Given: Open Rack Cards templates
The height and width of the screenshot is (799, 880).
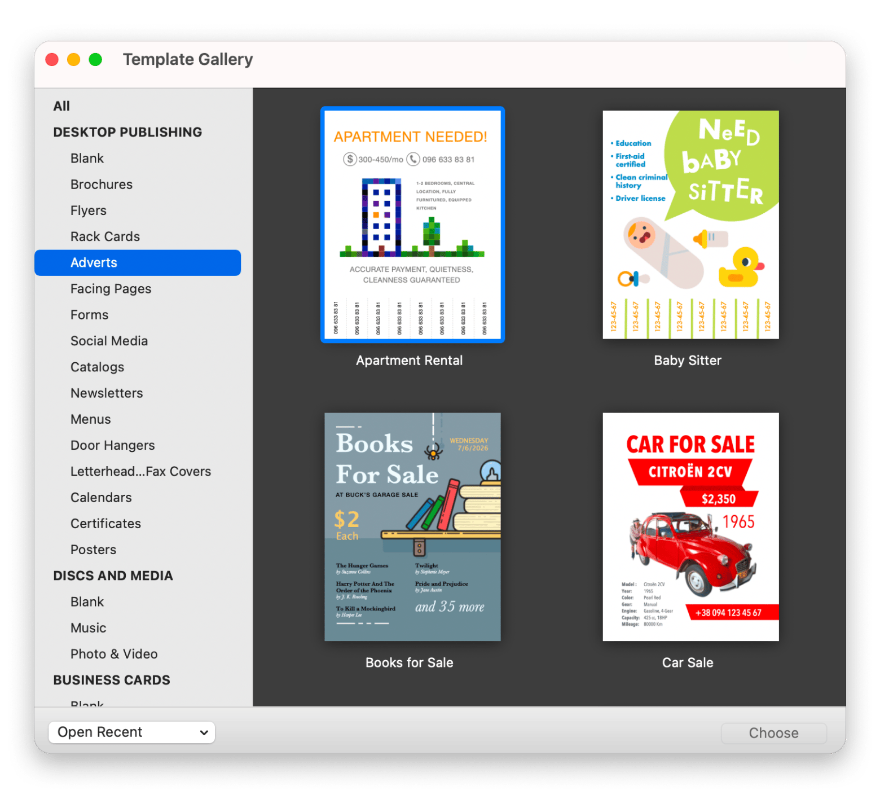Looking at the screenshot, I should click(105, 236).
